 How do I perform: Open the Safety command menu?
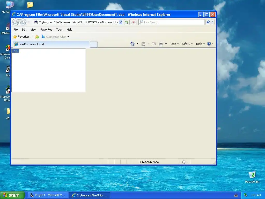tap(187, 44)
